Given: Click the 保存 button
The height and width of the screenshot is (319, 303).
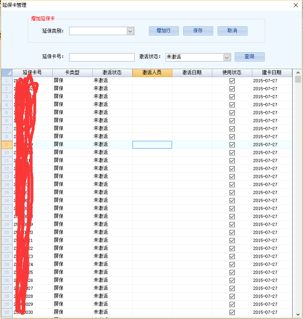Looking at the screenshot, I should [198, 31].
